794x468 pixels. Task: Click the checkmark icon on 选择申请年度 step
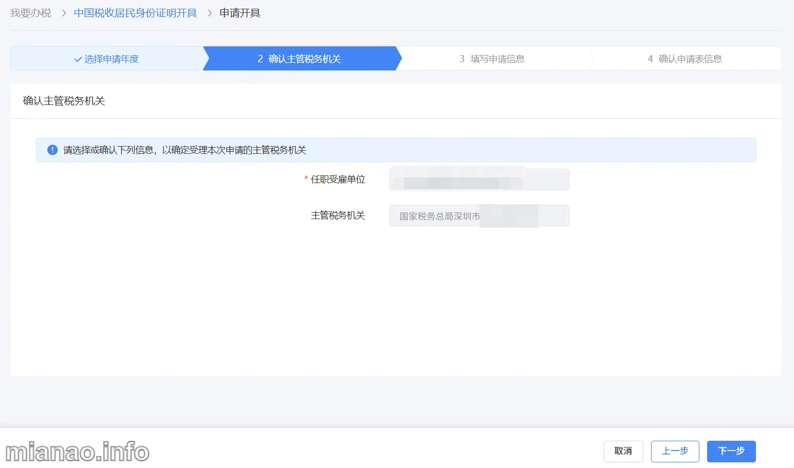[x=78, y=59]
